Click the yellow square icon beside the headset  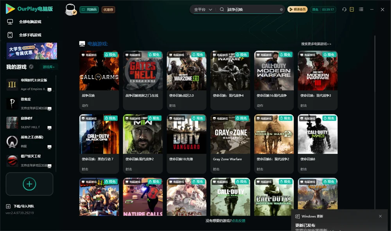tap(352, 9)
